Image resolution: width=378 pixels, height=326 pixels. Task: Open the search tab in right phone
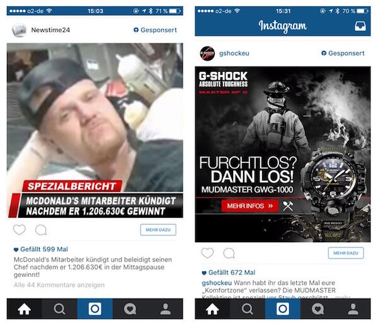(x=248, y=309)
